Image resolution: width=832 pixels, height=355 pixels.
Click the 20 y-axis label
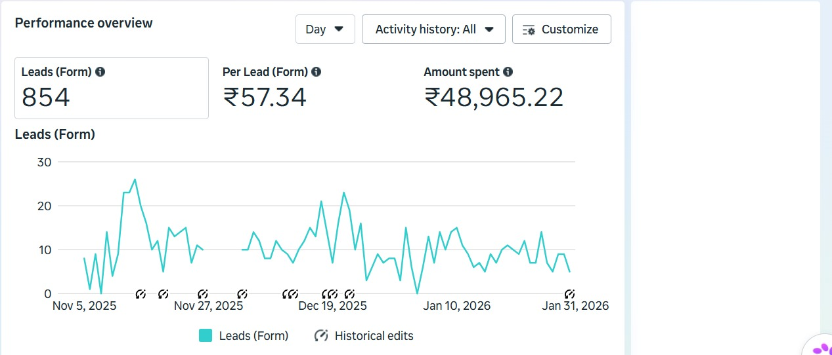[x=46, y=206]
